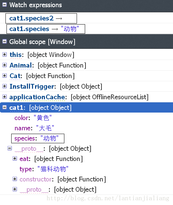Collapse the cat1 object node
This screenshot has width=173, height=205.
pos(4,107)
